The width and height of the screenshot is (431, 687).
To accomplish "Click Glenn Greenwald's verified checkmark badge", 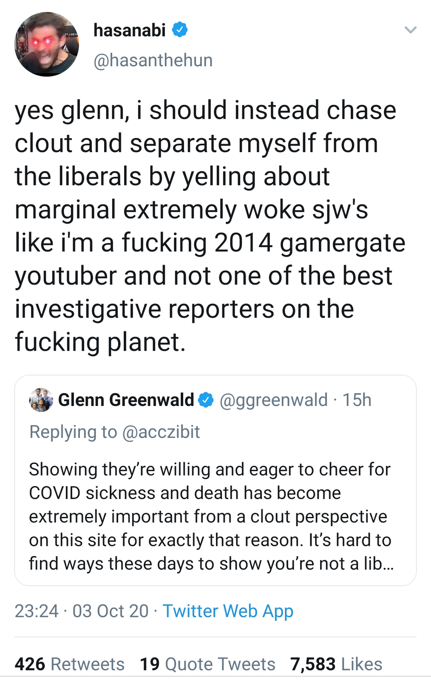I will [207, 400].
